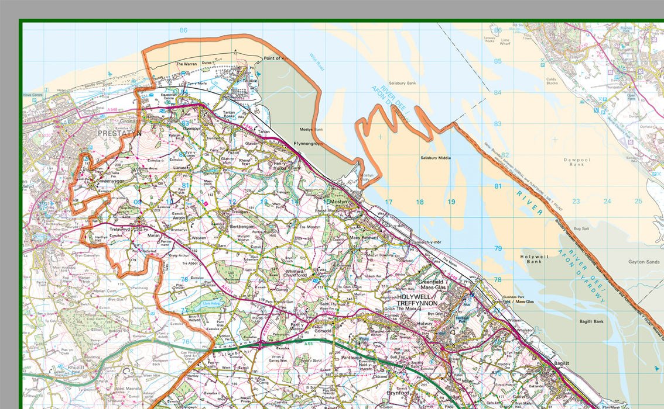
Task: Click the lighthouse symbol at Point of Air
Action: click(235, 51)
